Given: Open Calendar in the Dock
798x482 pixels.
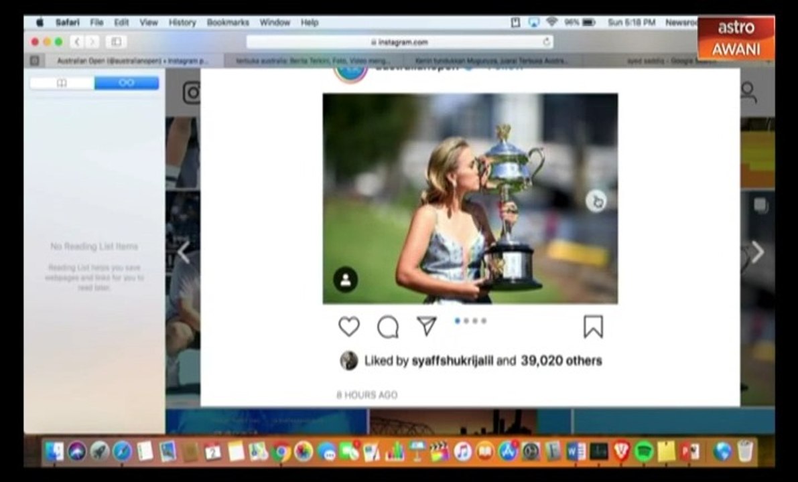Looking at the screenshot, I should (x=212, y=451).
